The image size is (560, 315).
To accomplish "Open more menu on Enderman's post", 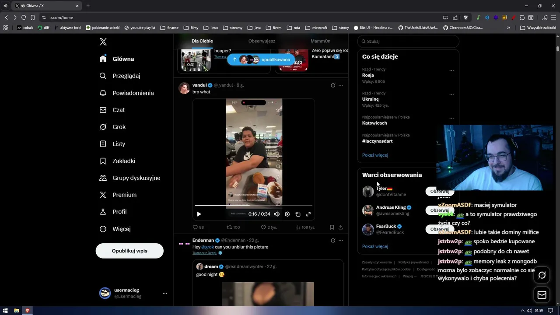I will click(341, 240).
